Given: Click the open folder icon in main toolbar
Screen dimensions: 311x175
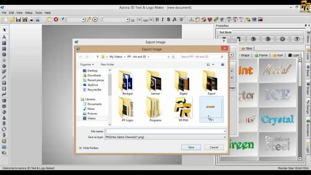Looking at the screenshot, I should coord(12,19).
